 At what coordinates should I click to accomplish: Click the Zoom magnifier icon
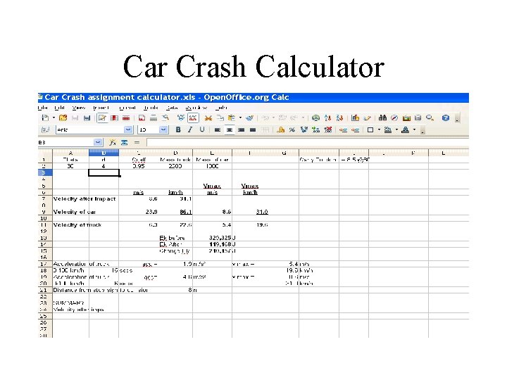pyautogui.click(x=430, y=118)
